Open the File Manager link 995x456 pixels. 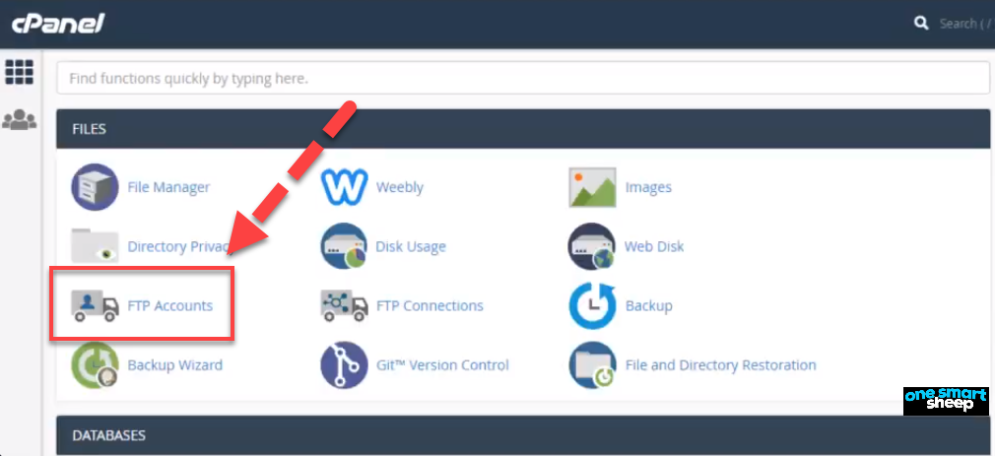pyautogui.click(x=168, y=187)
